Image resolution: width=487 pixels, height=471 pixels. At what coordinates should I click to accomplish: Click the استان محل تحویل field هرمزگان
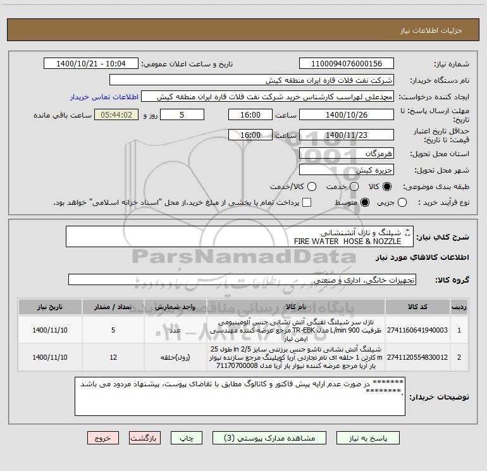347,153
